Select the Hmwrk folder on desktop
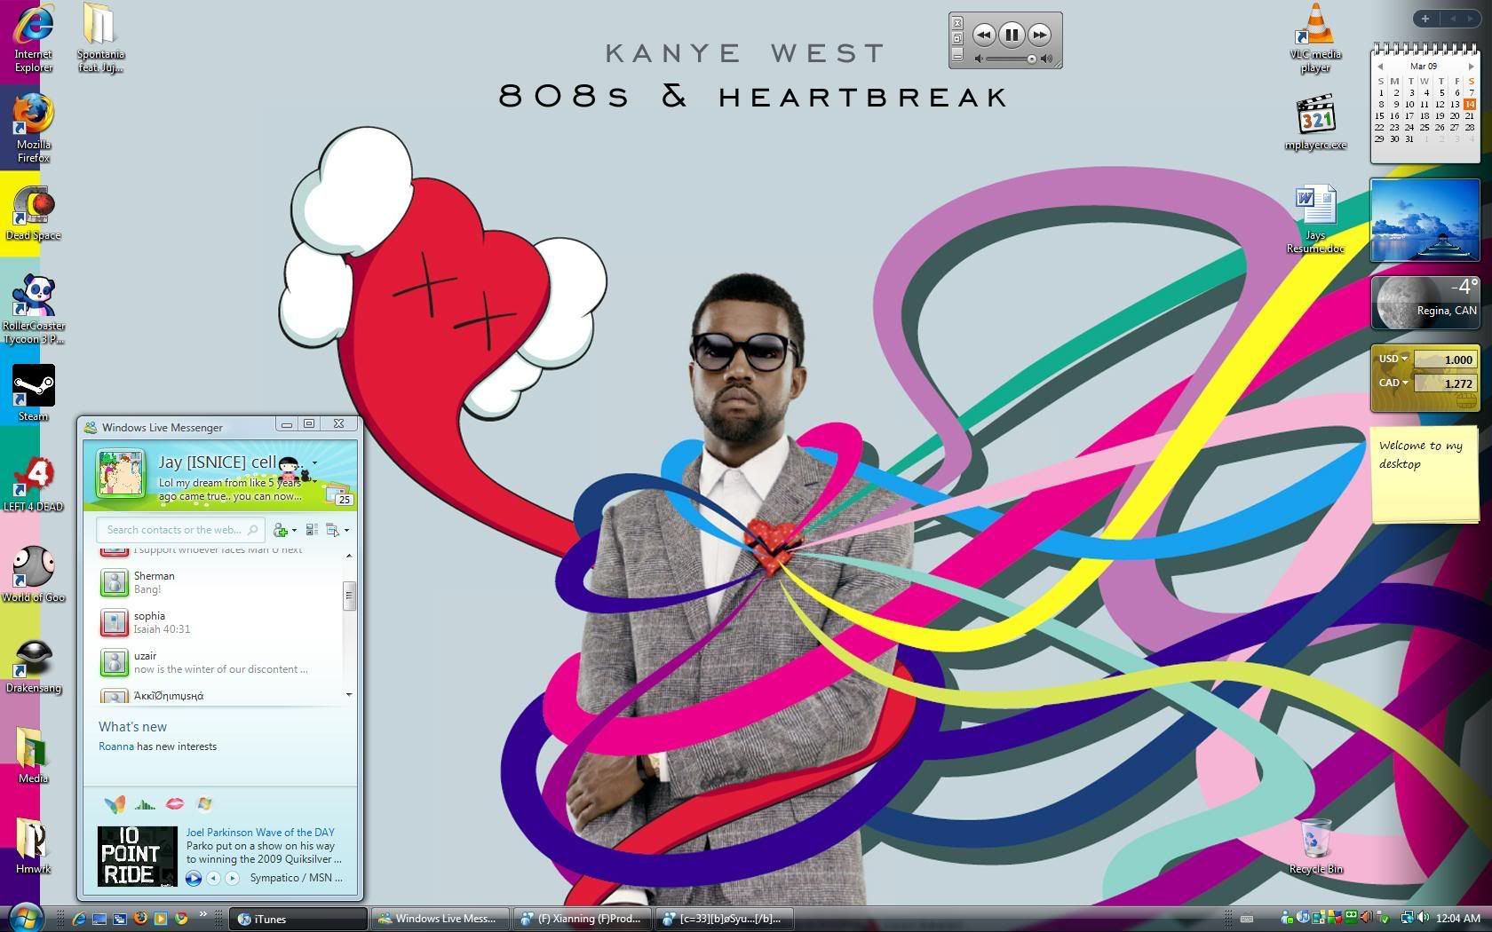The image size is (1492, 932). pyautogui.click(x=34, y=847)
